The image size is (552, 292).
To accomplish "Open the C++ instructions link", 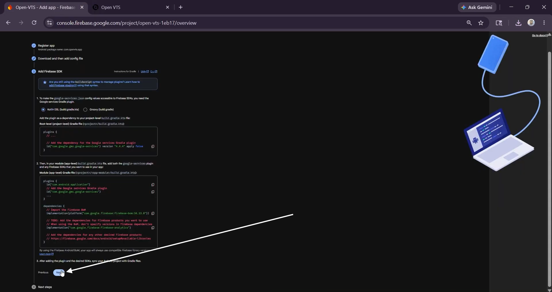I will [x=154, y=72].
